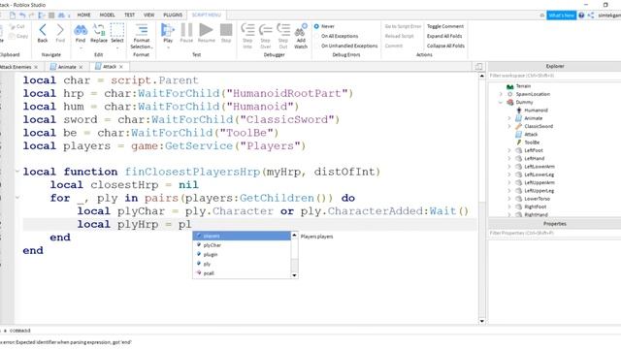Switch to the Animate script tab

tap(67, 67)
